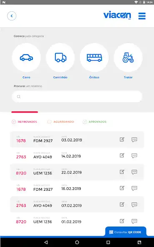Open Android recent apps button

point(108,242)
